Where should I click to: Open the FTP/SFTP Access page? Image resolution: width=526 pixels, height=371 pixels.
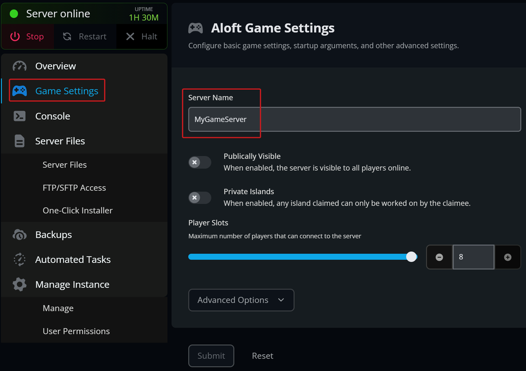pyautogui.click(x=74, y=188)
